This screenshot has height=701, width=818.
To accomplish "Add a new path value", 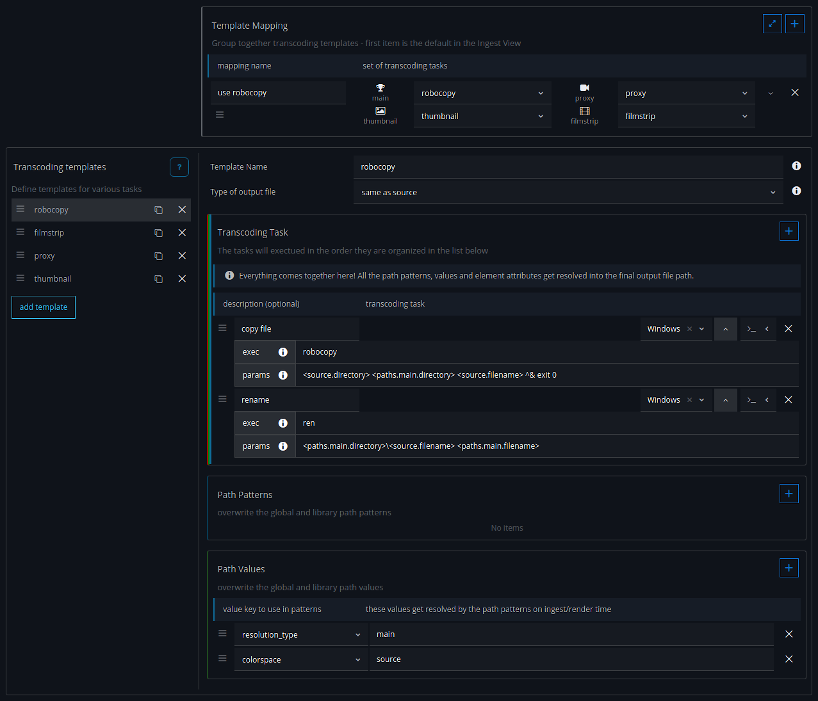I will pyautogui.click(x=789, y=568).
